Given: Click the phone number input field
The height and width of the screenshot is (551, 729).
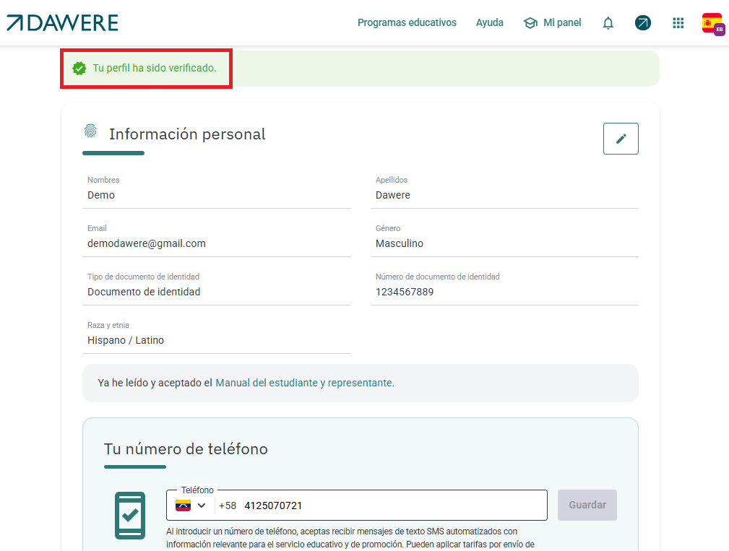Looking at the screenshot, I should tap(390, 506).
